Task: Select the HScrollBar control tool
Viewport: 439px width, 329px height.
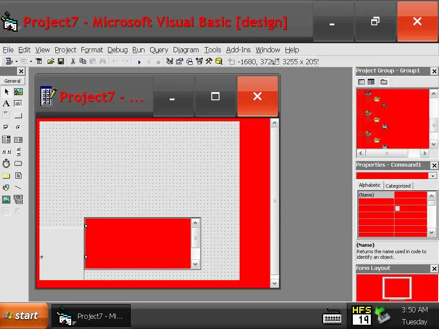Action: 6,151
